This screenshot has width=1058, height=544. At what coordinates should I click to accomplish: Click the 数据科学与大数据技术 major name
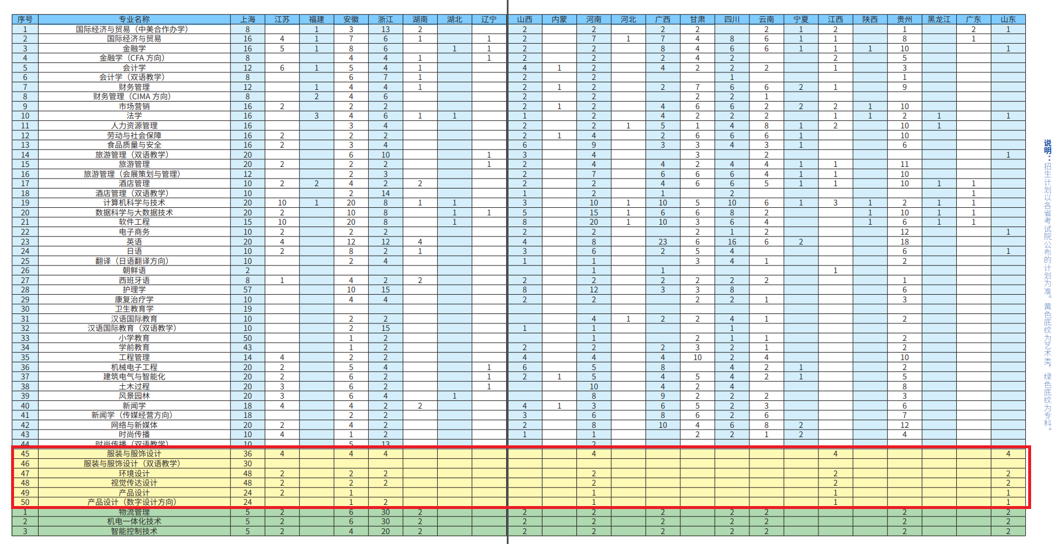point(134,212)
